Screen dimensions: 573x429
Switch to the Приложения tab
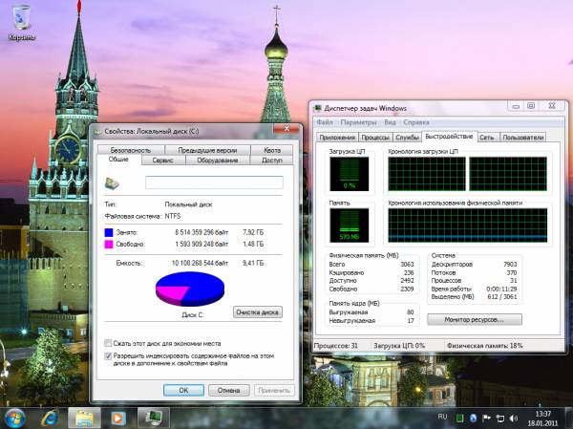(337, 138)
